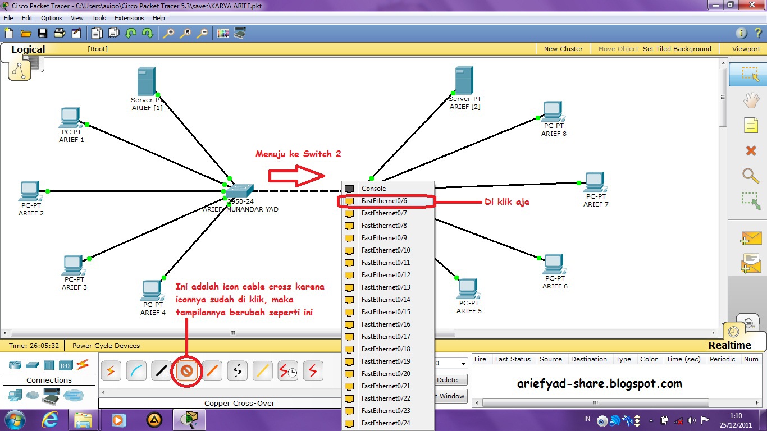Choose the Serial DTE red cable
This screenshot has height=431, width=767.
click(313, 370)
